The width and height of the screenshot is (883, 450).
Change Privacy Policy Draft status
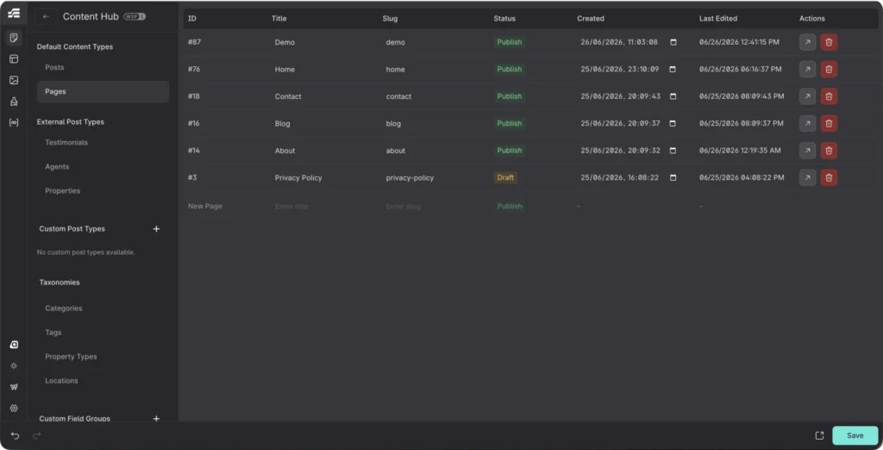(x=505, y=177)
